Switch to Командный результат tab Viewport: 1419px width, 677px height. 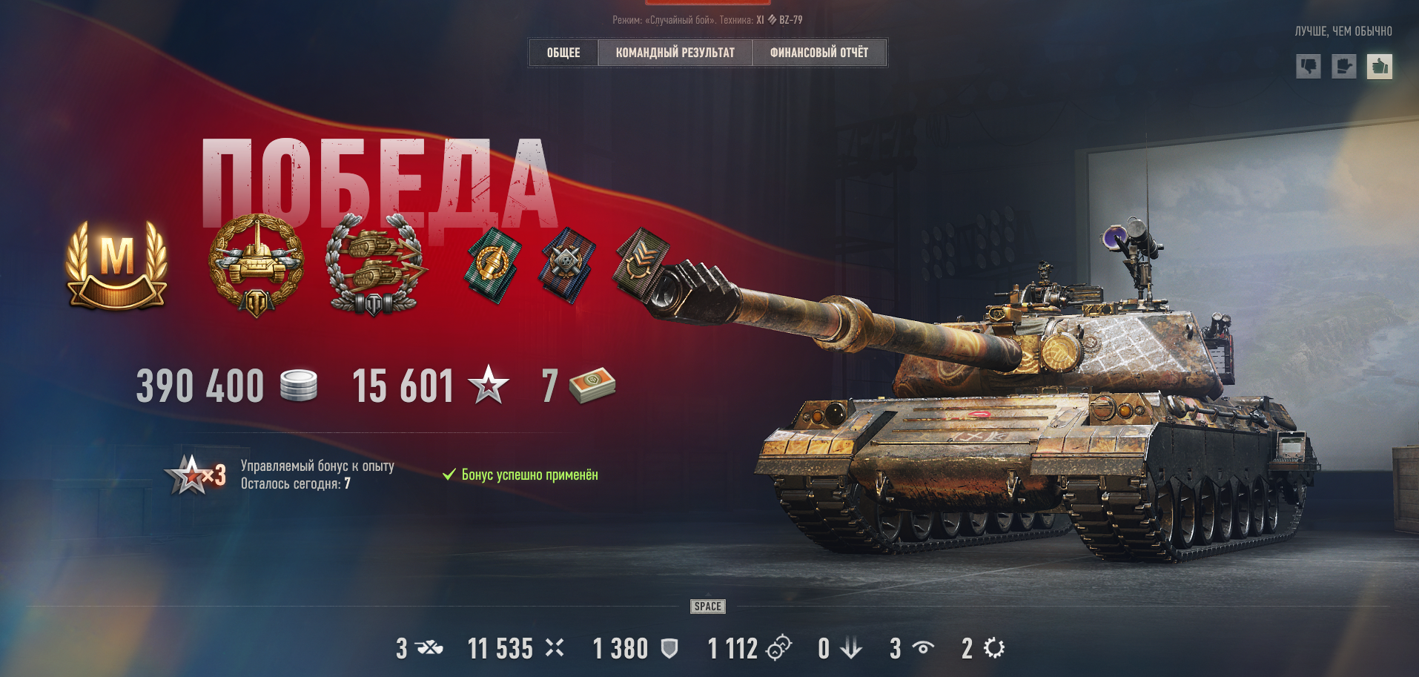pos(675,53)
